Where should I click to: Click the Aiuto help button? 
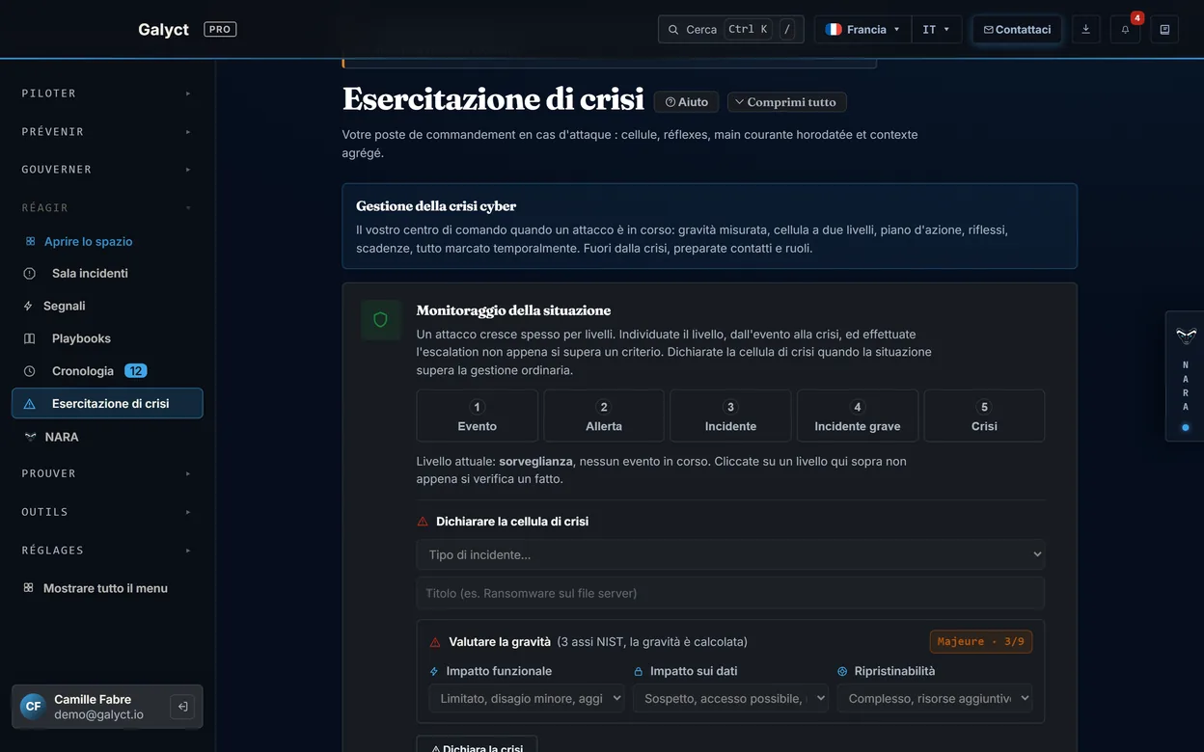pyautogui.click(x=687, y=102)
